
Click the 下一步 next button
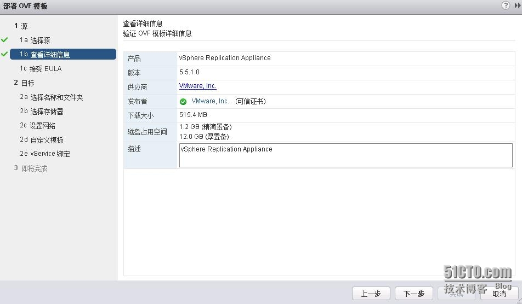pos(414,294)
